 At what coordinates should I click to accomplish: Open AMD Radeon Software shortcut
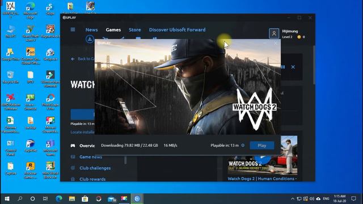click(x=10, y=101)
